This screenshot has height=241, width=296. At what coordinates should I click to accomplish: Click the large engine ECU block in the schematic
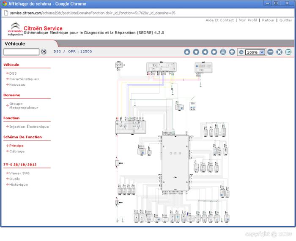(175, 163)
